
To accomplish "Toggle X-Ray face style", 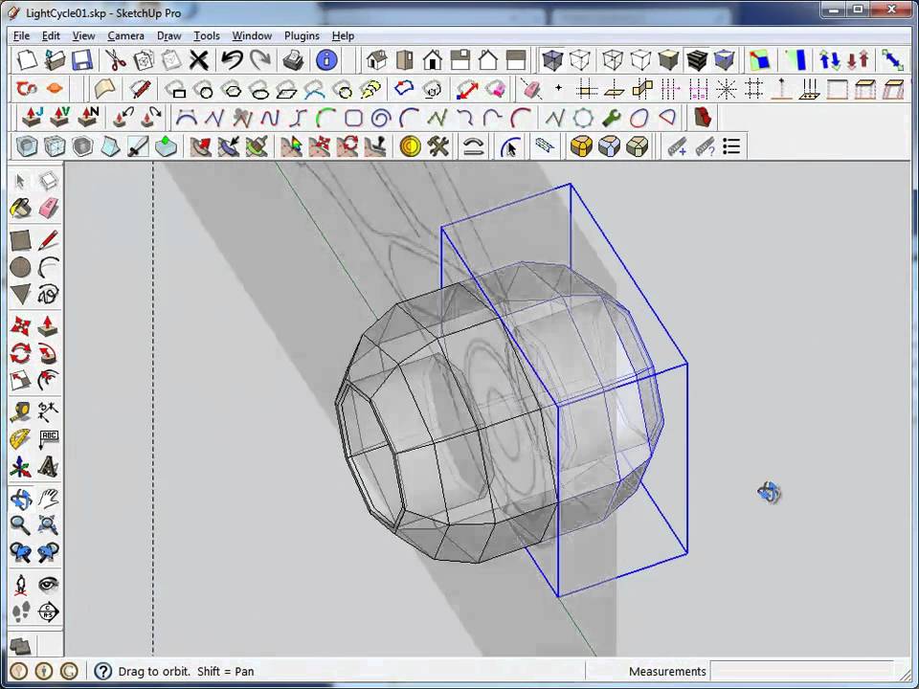I will coord(553,60).
